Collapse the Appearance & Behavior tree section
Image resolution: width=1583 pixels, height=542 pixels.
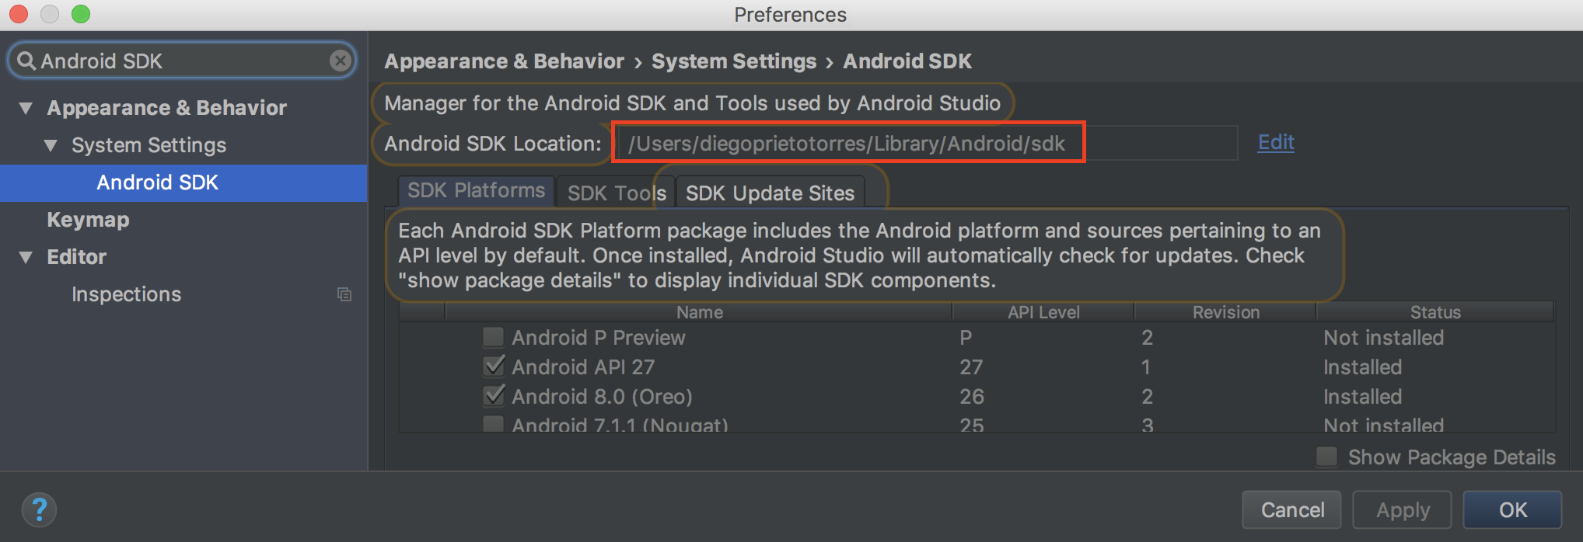[26, 108]
